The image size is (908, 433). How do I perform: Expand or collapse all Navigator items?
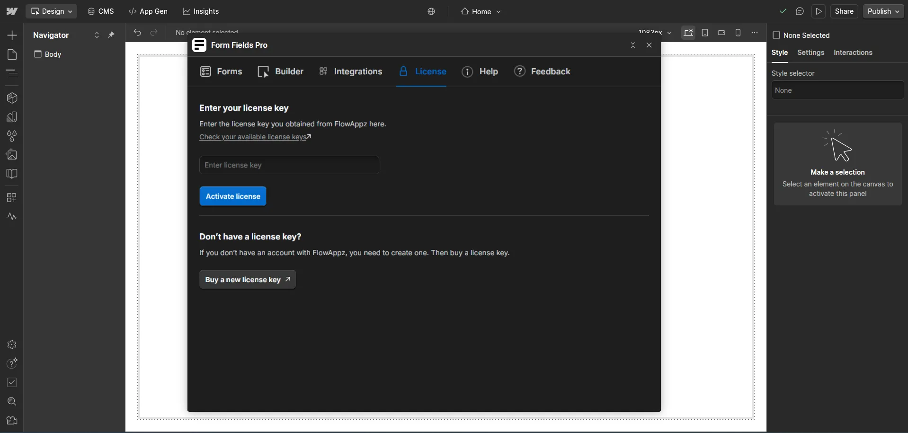click(x=97, y=35)
